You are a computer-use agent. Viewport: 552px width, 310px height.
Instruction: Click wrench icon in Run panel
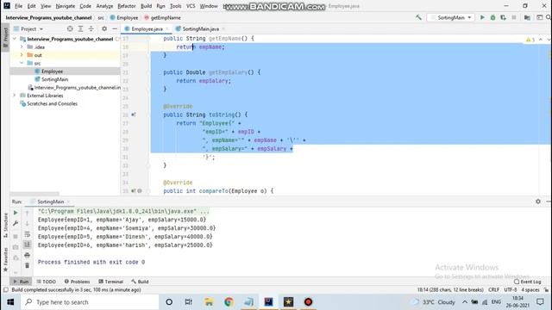[x=16, y=223]
